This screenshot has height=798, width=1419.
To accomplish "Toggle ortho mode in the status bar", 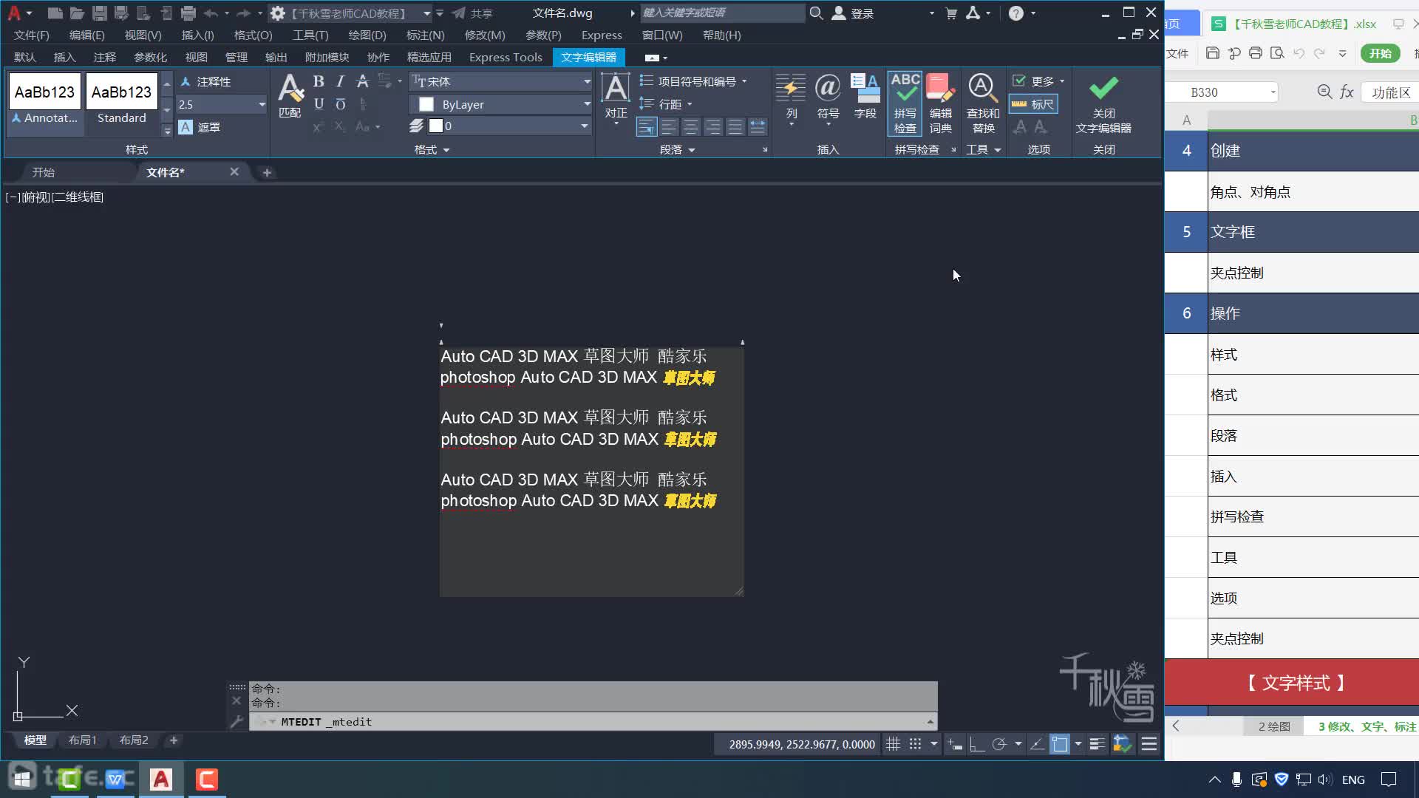I will pos(977,744).
